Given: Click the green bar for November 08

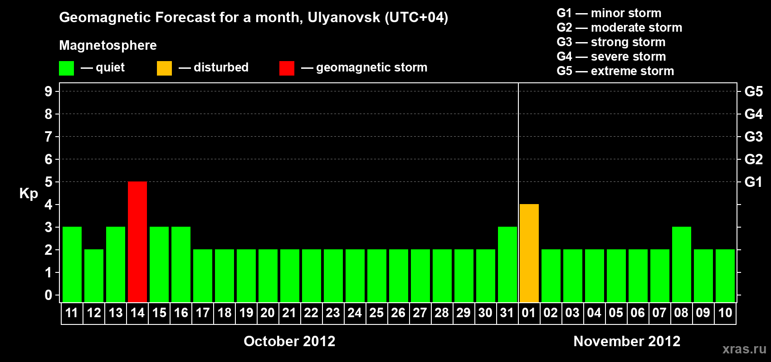Looking at the screenshot, I should (682, 264).
